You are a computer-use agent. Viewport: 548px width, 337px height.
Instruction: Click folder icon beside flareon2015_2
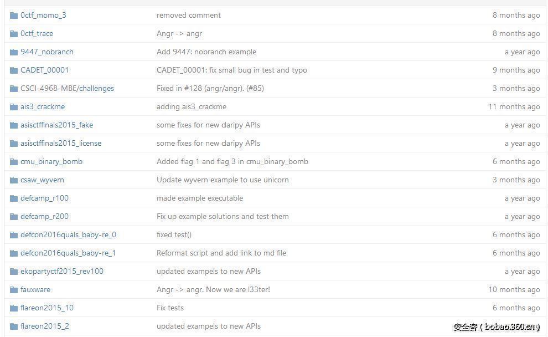click(14, 326)
